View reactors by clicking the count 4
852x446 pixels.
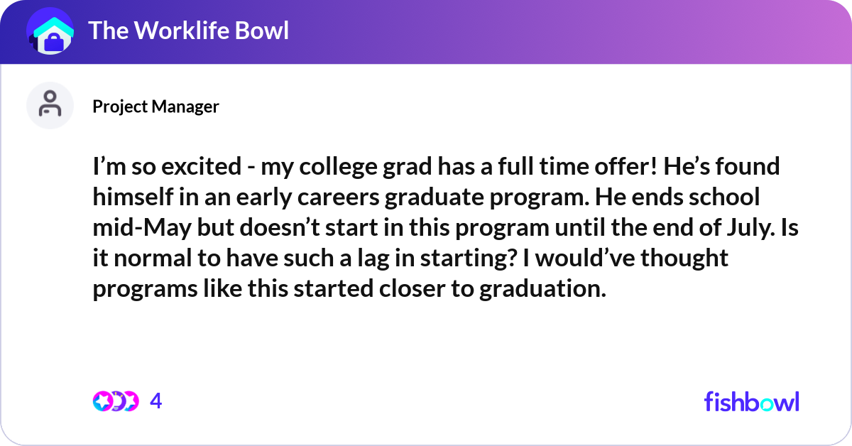(x=155, y=401)
